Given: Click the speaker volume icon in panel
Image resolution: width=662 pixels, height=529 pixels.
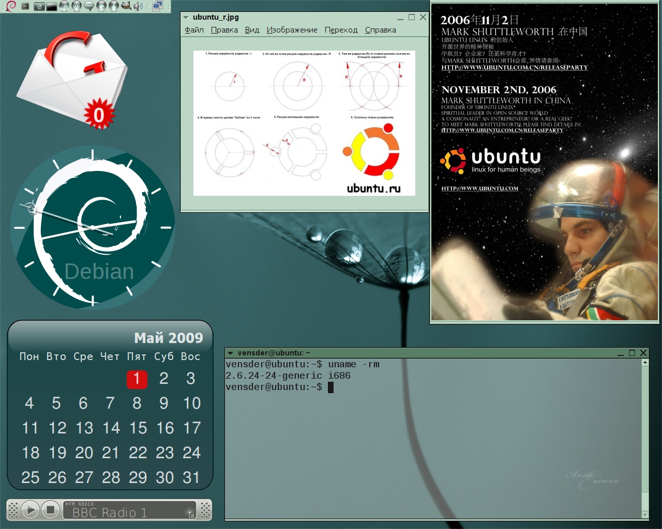Looking at the screenshot, I should [138, 6].
